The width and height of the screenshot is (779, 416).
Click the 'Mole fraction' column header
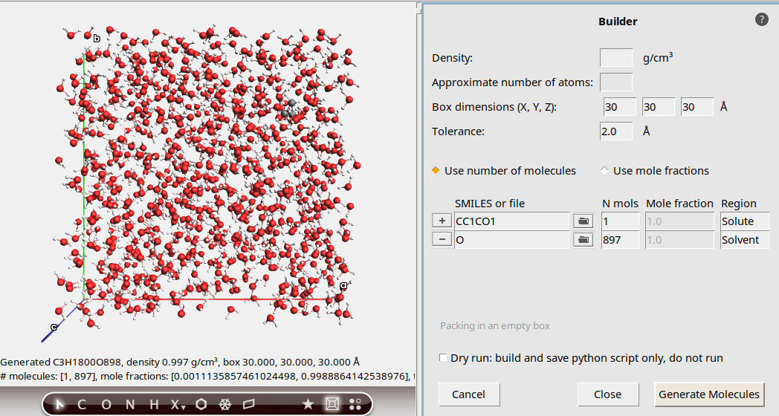(x=679, y=204)
